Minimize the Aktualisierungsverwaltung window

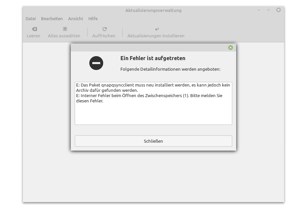(259, 10)
